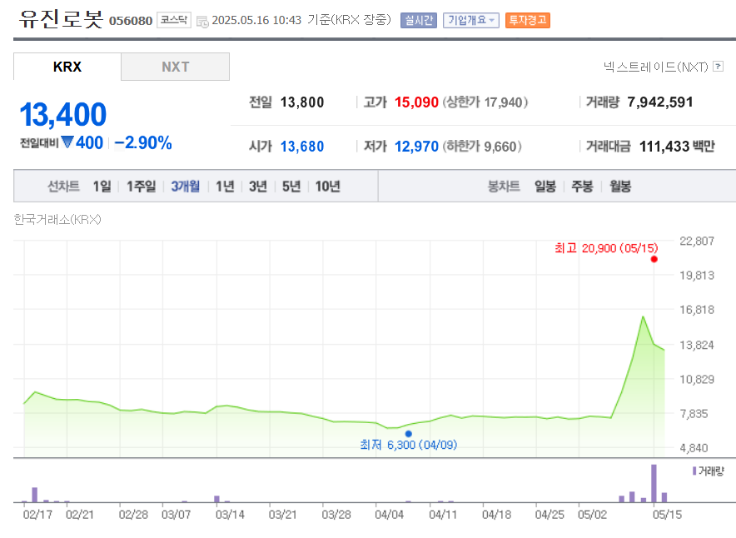The width and height of the screenshot is (736, 538).
Task: Click the 실시간 real-time button
Action: coord(419,20)
